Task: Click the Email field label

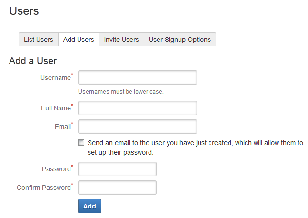Action: pyautogui.click(x=62, y=127)
